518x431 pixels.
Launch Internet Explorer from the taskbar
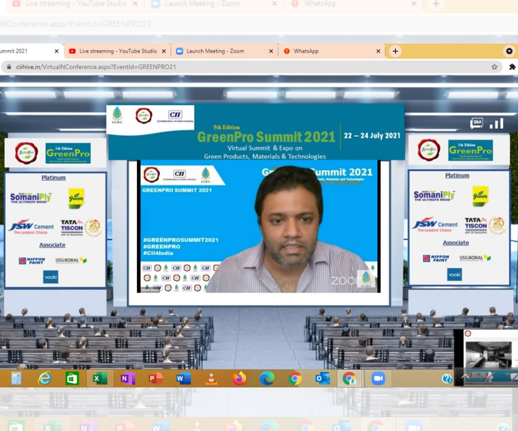click(x=44, y=378)
